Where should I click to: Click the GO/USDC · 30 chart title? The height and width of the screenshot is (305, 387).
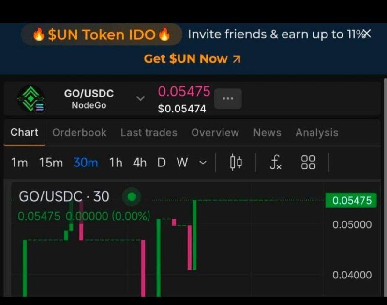64,196
